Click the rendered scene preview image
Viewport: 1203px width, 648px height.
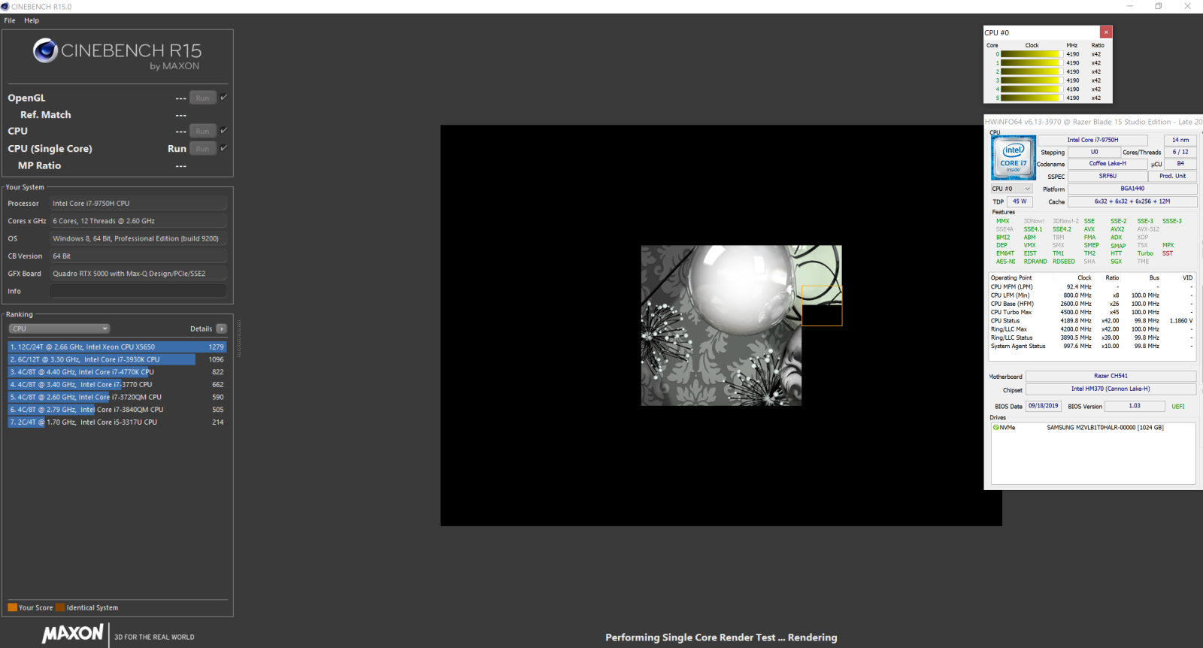point(721,326)
